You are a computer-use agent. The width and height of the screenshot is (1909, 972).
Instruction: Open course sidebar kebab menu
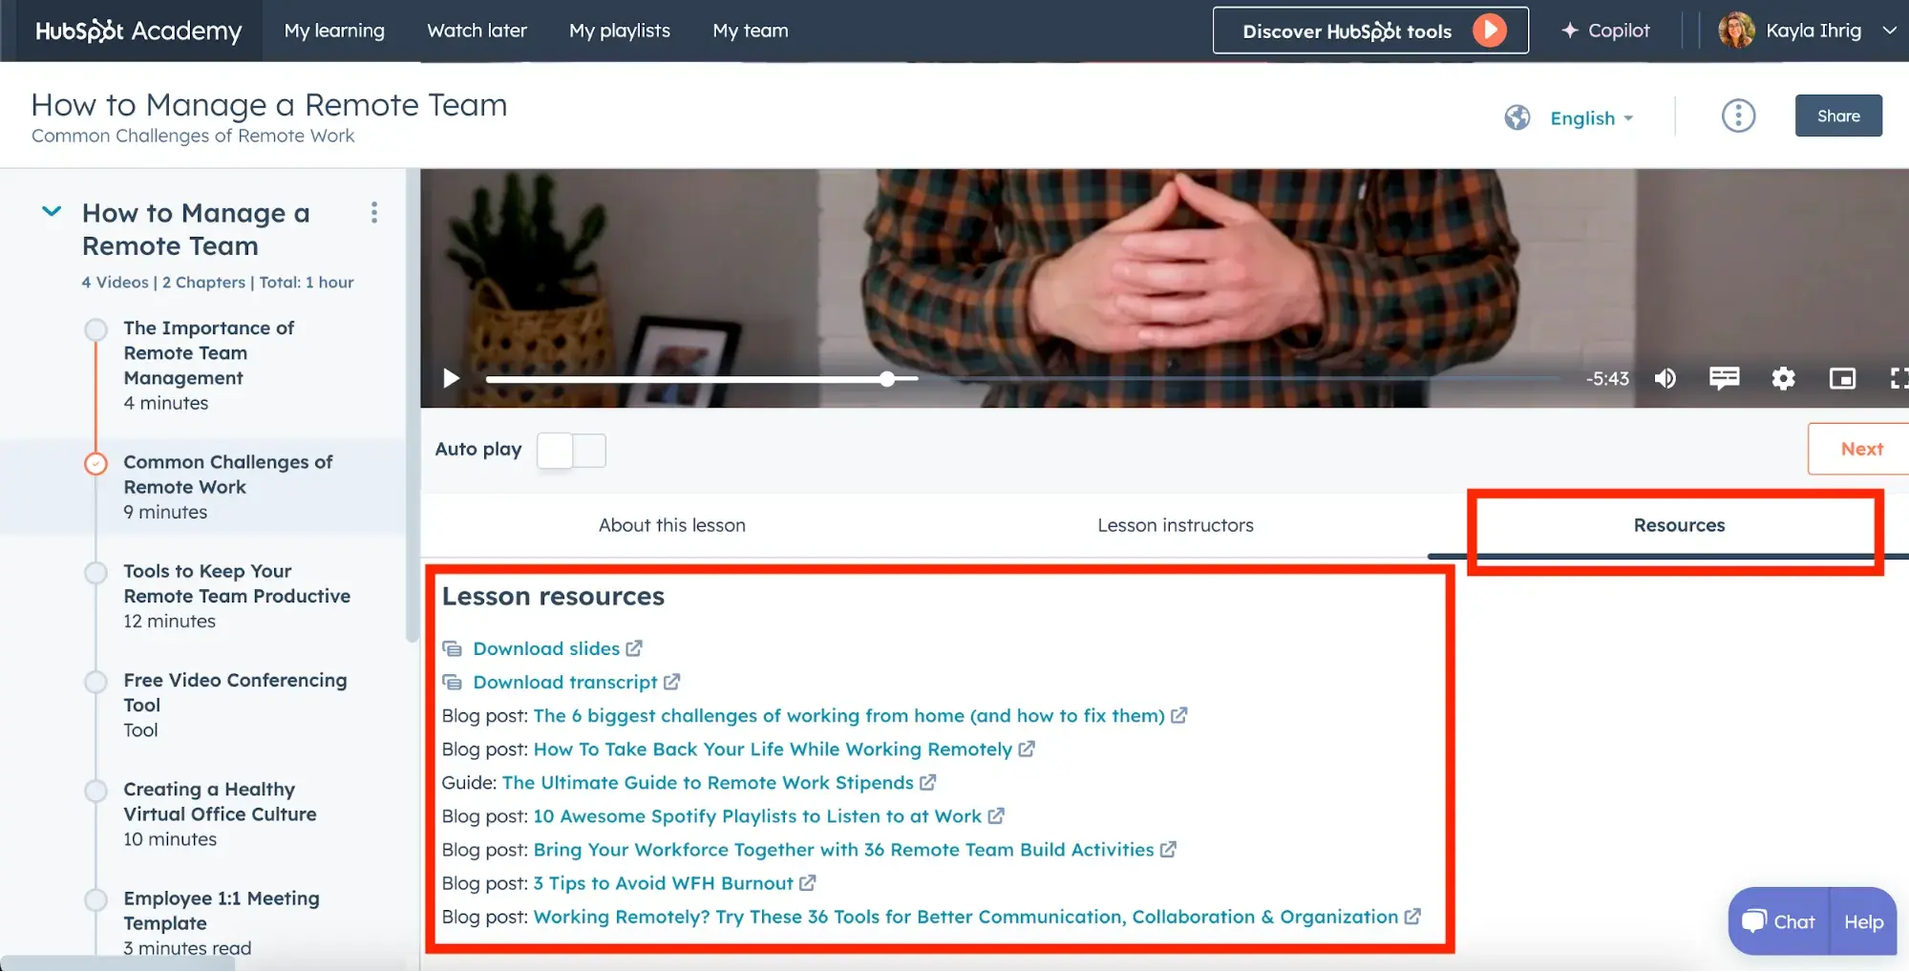[374, 213]
